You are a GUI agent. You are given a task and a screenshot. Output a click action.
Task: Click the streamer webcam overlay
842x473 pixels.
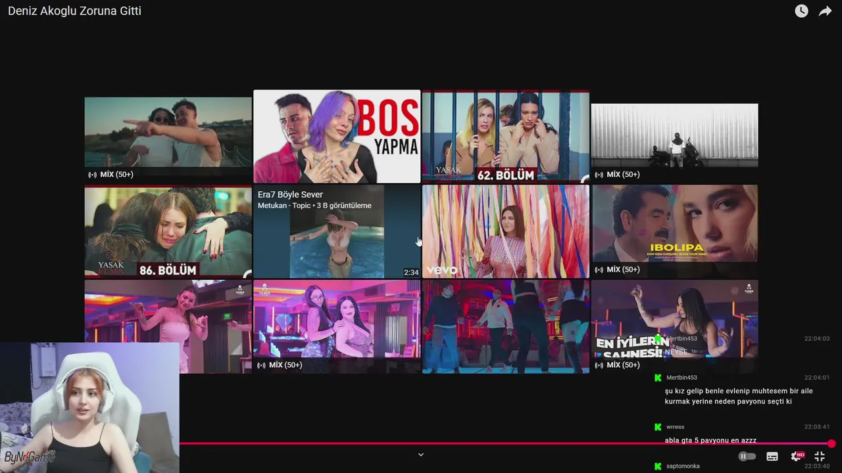(89, 407)
